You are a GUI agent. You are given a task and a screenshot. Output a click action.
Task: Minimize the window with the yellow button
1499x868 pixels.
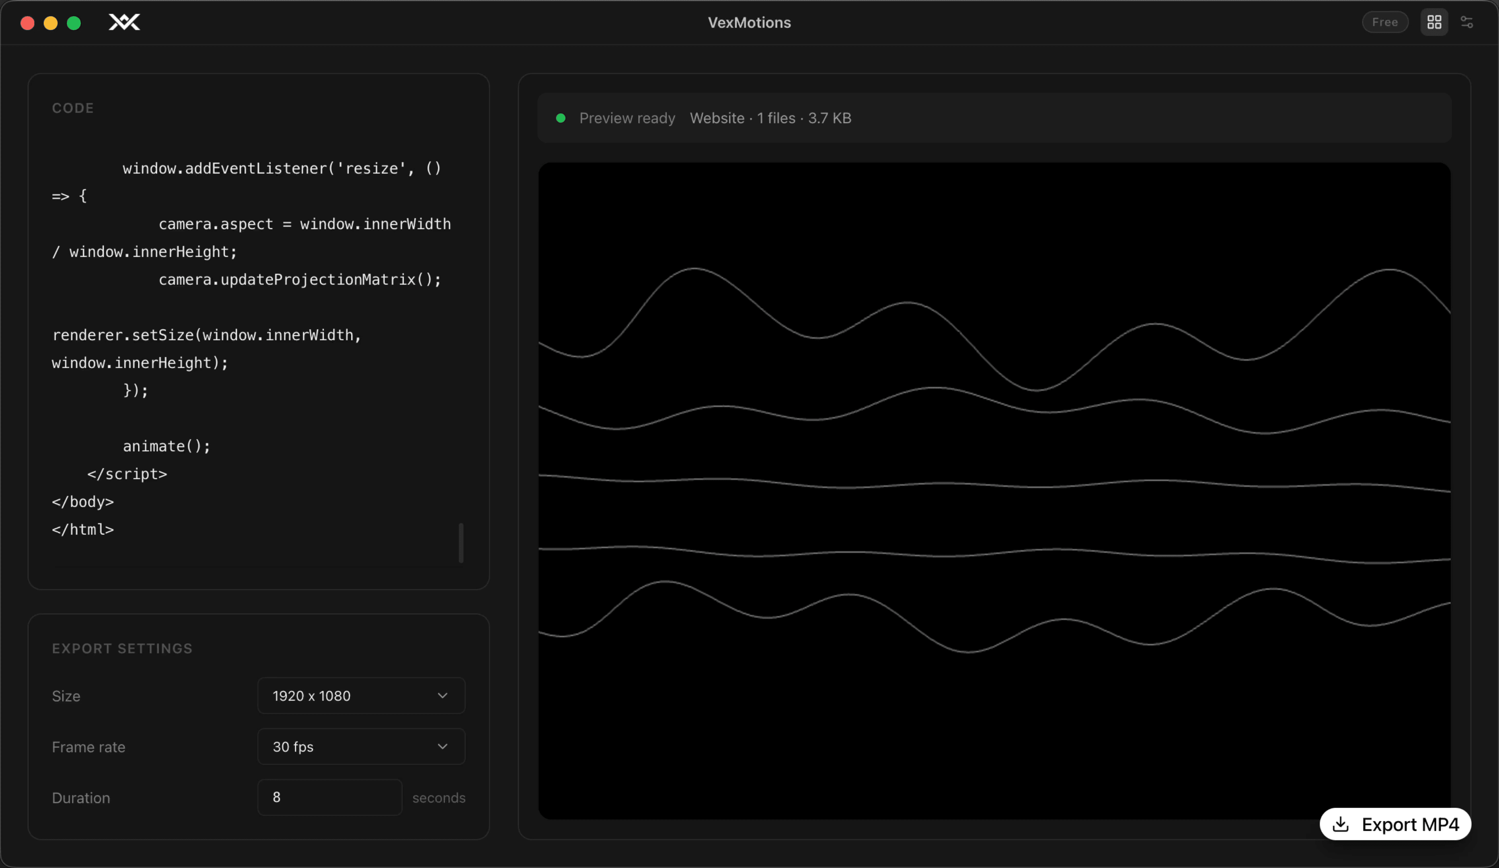point(51,23)
